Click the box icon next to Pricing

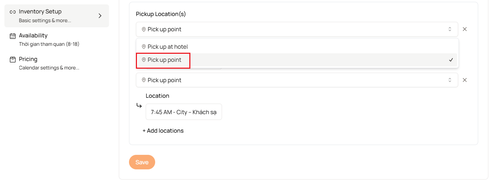pyautogui.click(x=13, y=59)
